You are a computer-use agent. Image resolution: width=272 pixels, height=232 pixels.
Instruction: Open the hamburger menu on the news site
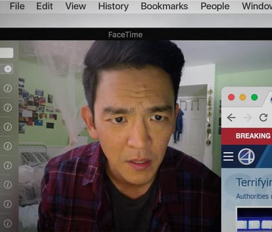228,156
